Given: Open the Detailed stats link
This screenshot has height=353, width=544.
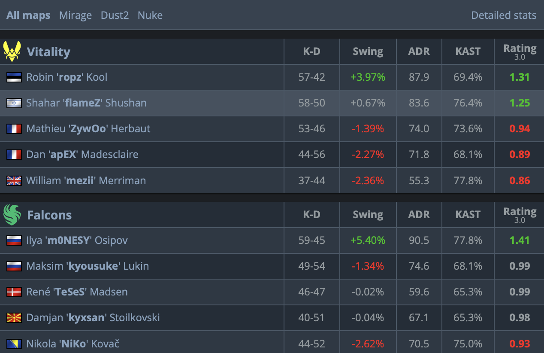Looking at the screenshot, I should point(504,15).
